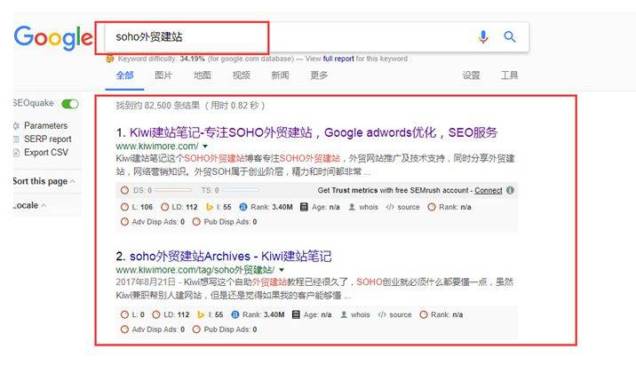Click the Age n/a icon for result 2

[x=296, y=314]
